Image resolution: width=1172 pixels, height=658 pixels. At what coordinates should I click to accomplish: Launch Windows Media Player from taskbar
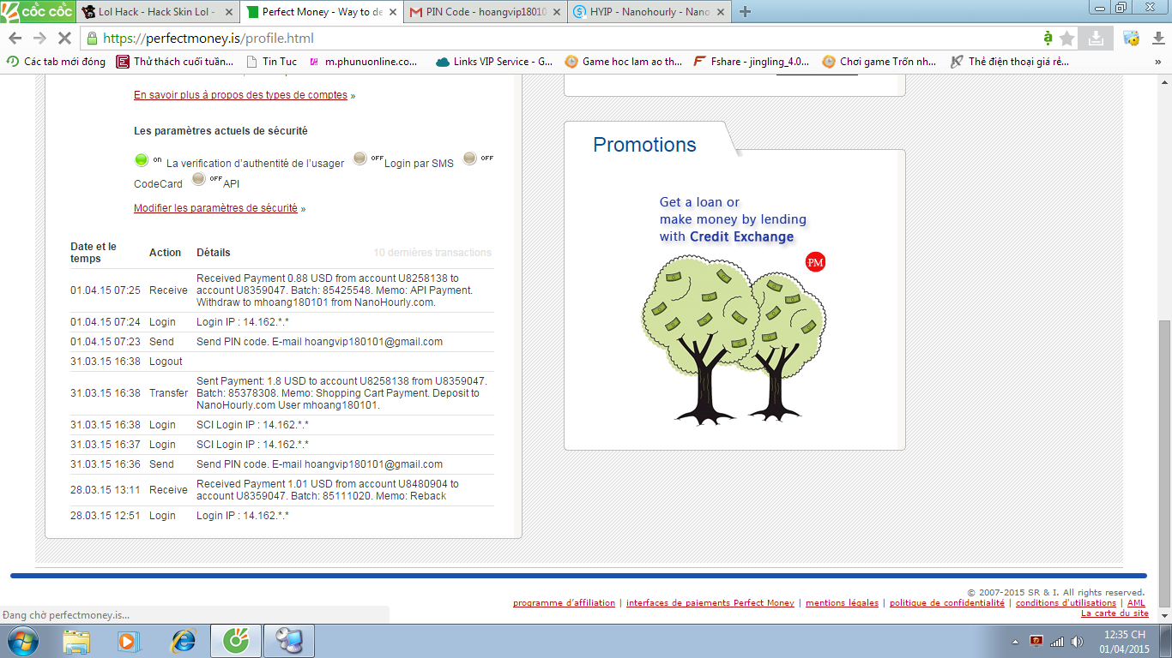(127, 640)
